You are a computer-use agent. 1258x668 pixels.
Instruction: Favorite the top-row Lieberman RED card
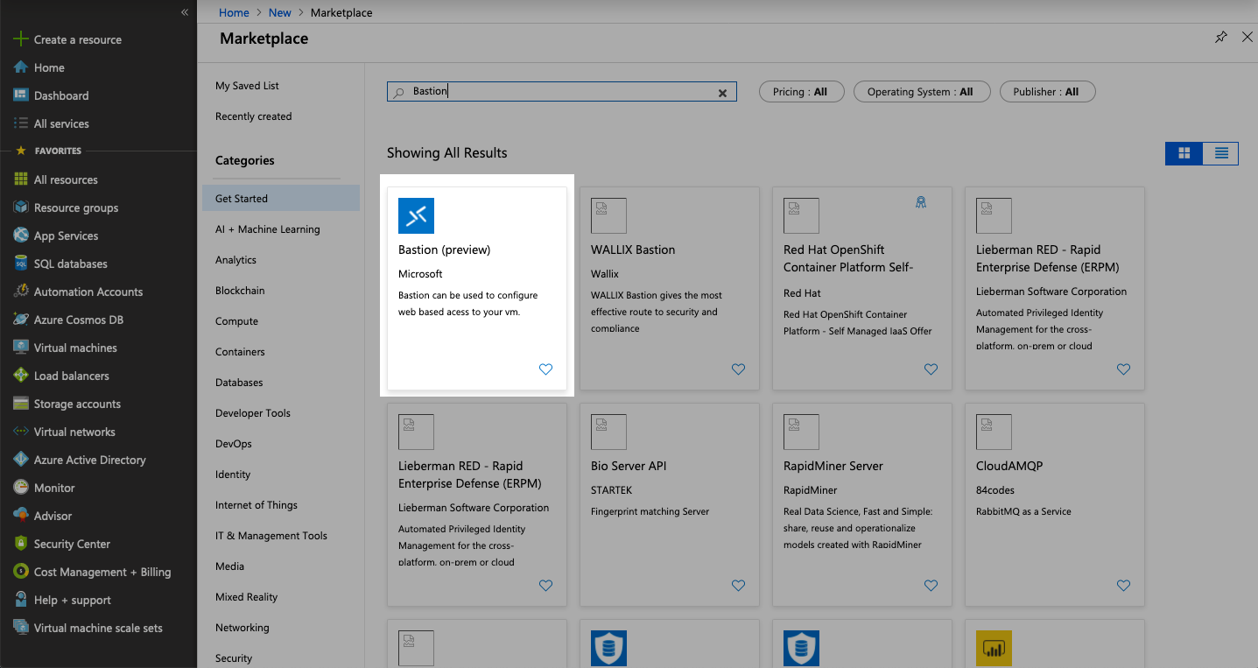(x=1123, y=369)
